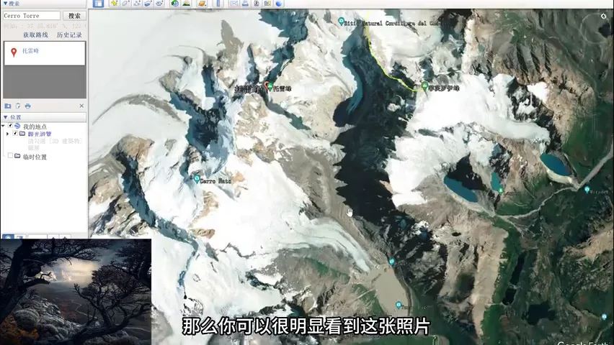Select the 临时位置 folder item
The height and width of the screenshot is (345, 614).
[35, 157]
